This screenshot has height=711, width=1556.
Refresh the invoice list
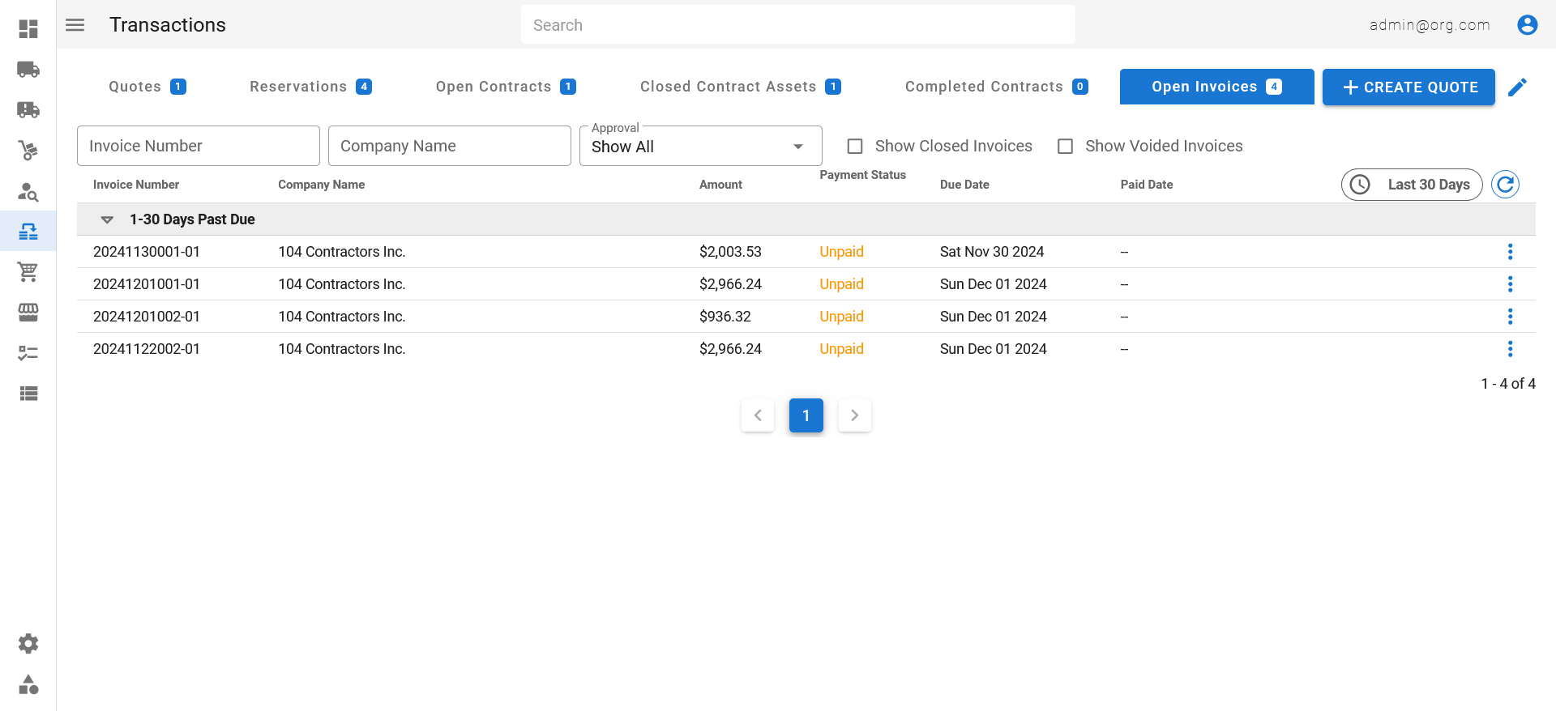[x=1506, y=185]
